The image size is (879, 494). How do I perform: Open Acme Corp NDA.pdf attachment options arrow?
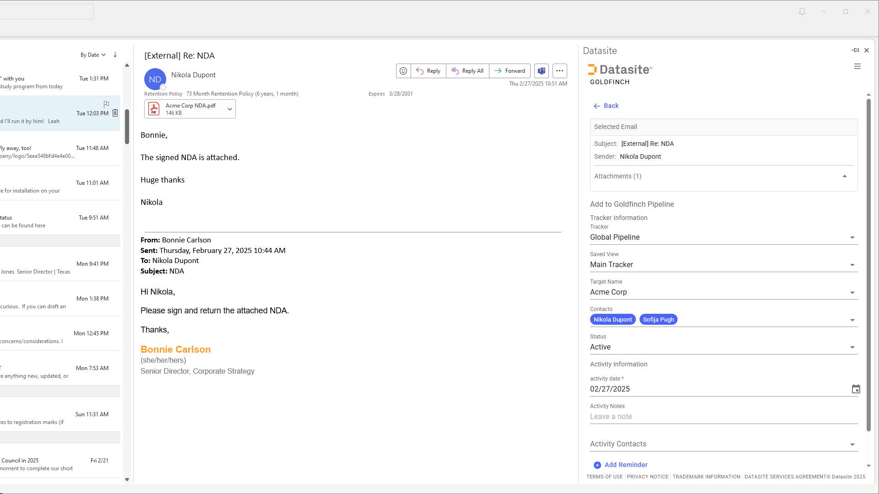tap(229, 109)
